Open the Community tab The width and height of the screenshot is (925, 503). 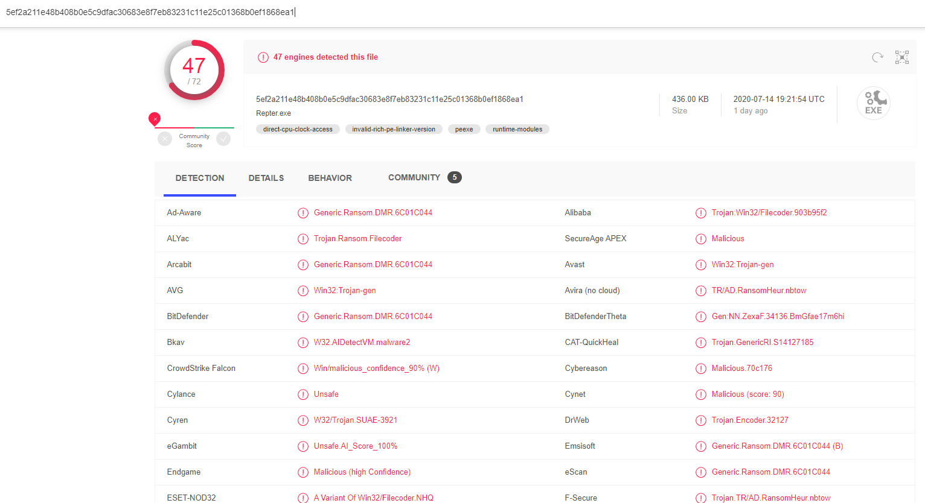coord(414,177)
